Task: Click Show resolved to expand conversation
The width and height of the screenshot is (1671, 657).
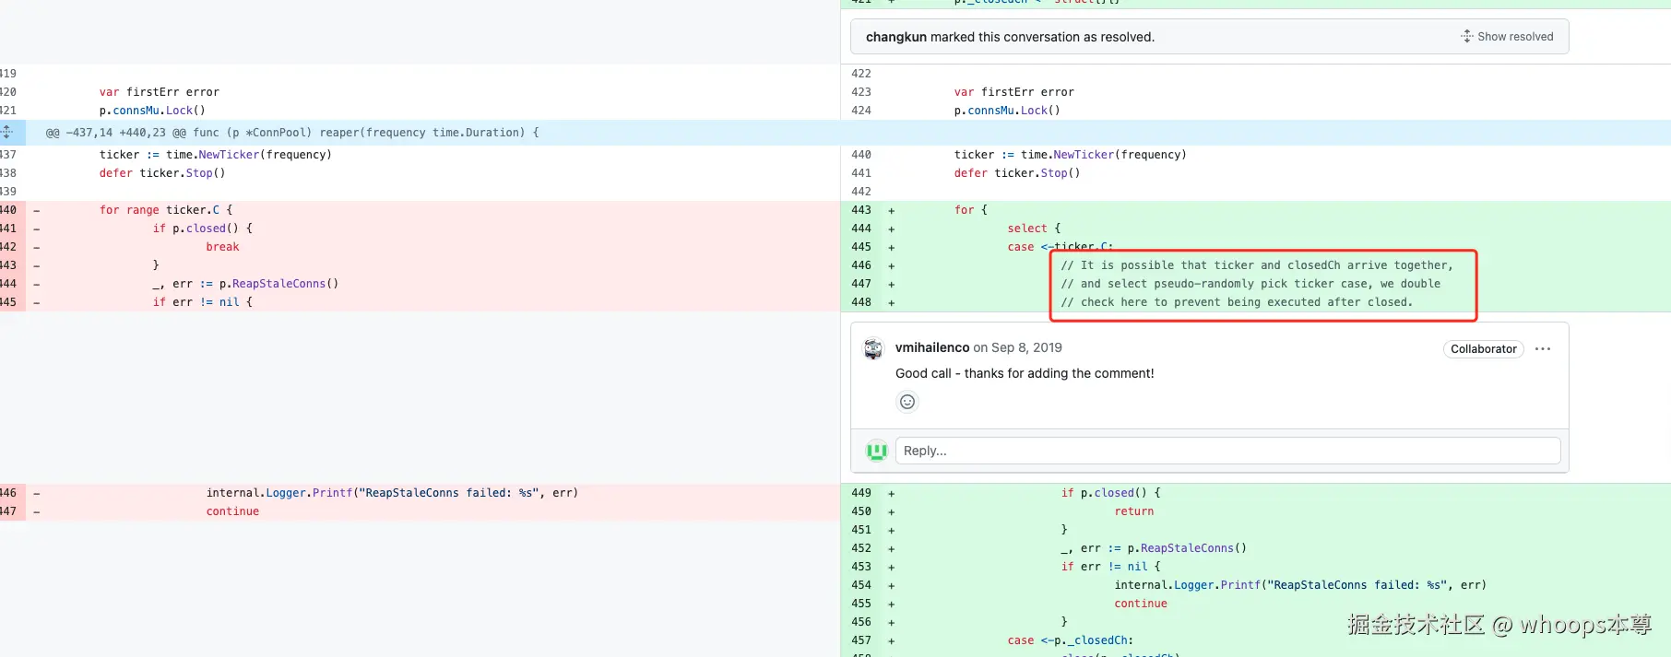Action: [1514, 37]
